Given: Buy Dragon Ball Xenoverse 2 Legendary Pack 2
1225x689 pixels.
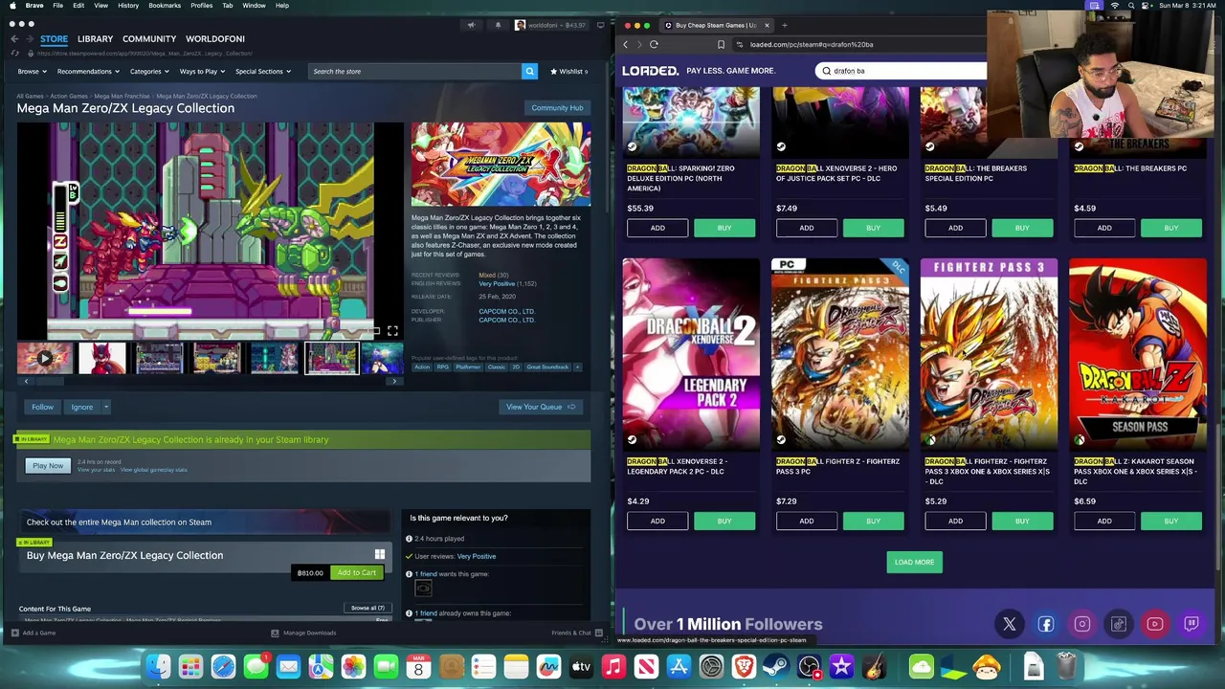Looking at the screenshot, I should (x=724, y=521).
